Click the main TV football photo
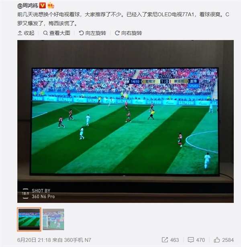241x247 pixels. 125,121
